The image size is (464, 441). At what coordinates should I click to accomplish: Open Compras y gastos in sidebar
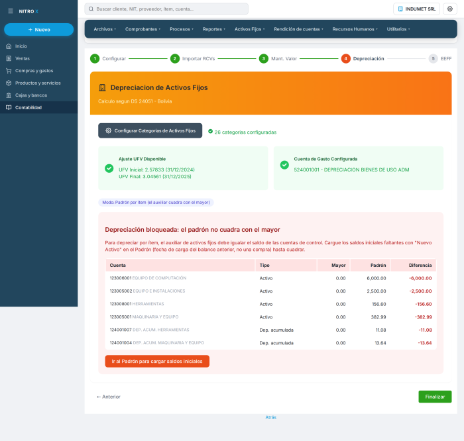click(x=38, y=71)
